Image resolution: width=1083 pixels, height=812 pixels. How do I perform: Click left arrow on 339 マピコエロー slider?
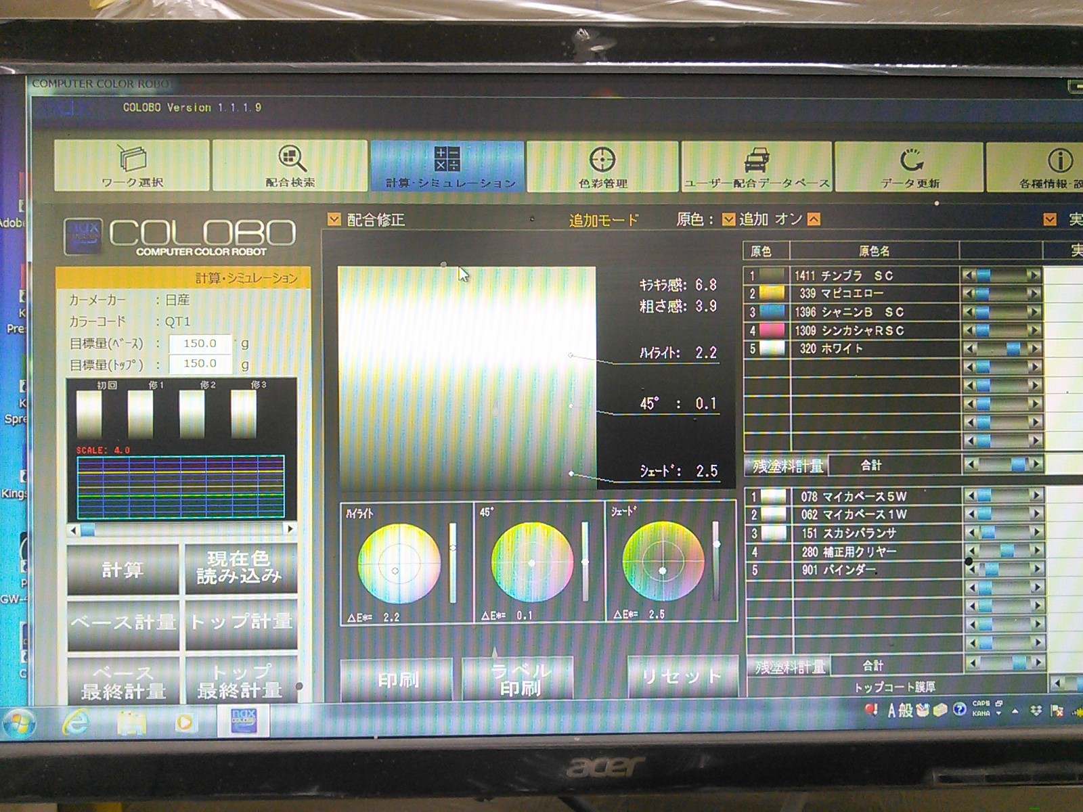click(970, 294)
